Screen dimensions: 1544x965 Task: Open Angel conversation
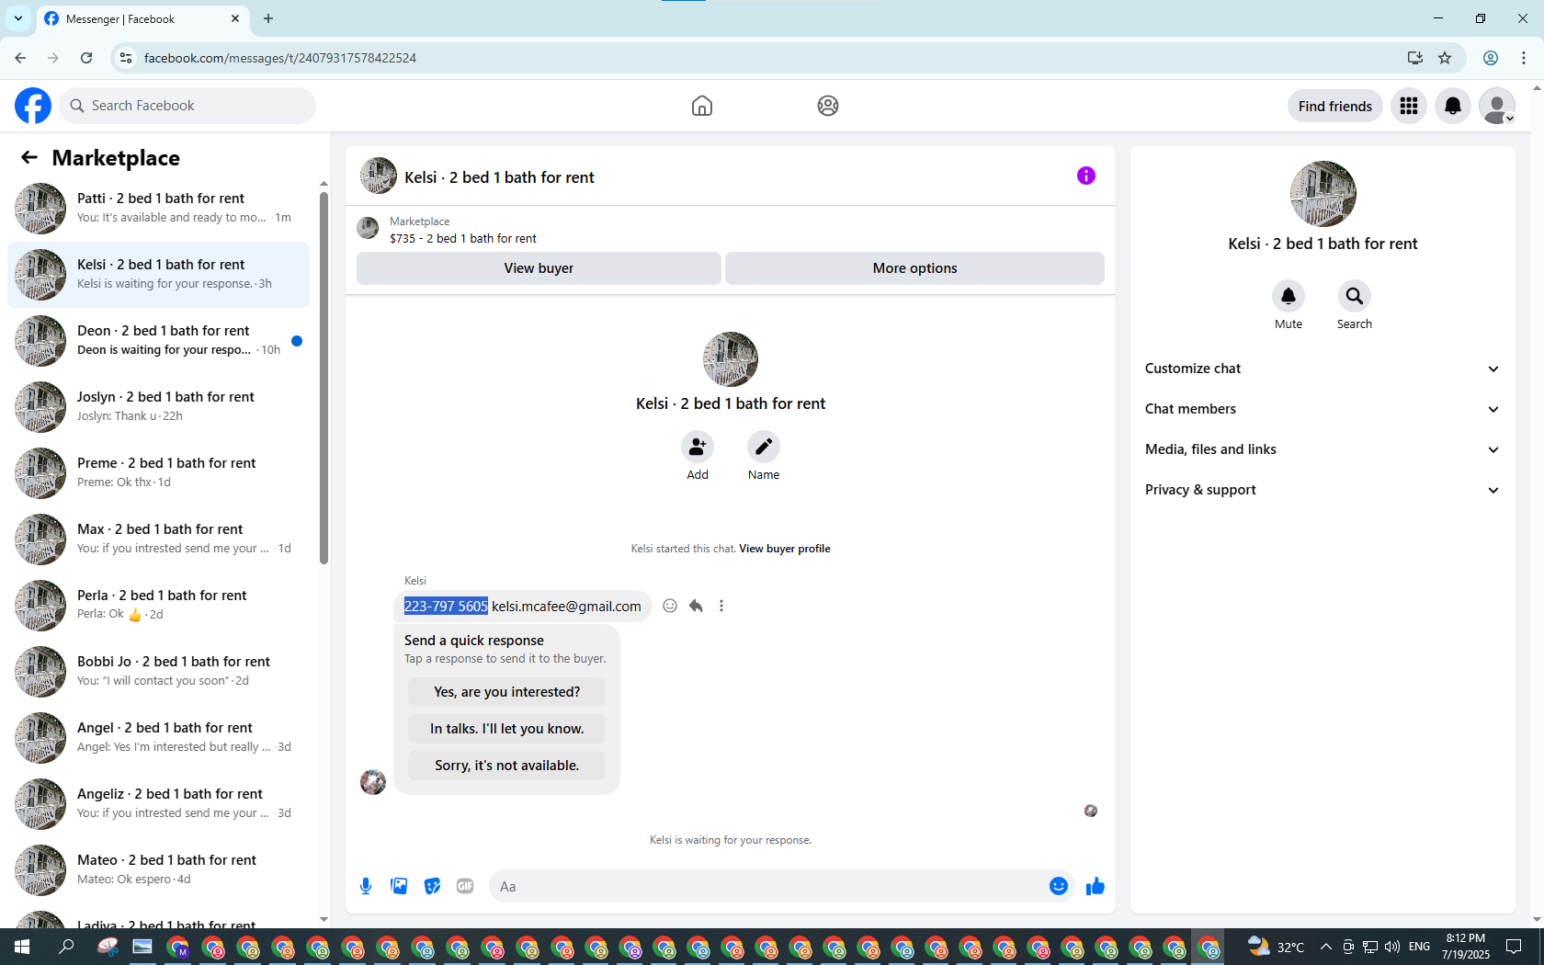point(158,738)
